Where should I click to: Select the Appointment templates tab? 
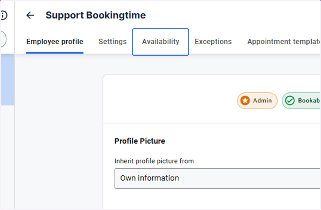(284, 42)
